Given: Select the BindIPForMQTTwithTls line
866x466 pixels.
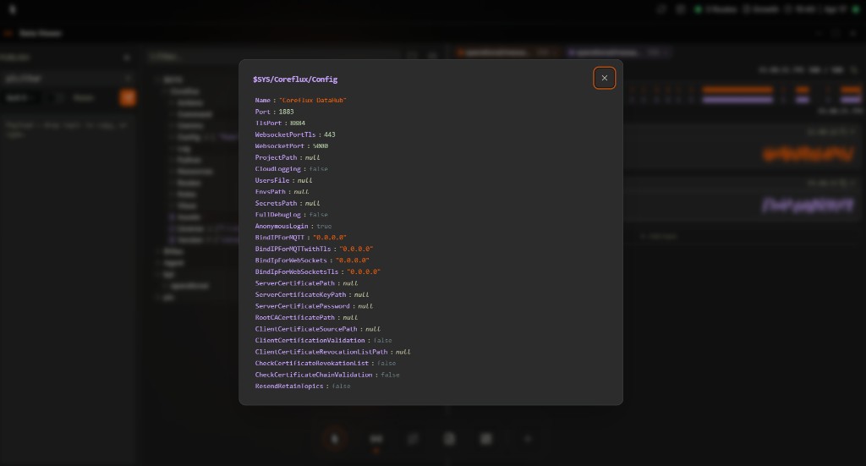Looking at the screenshot, I should (x=314, y=249).
